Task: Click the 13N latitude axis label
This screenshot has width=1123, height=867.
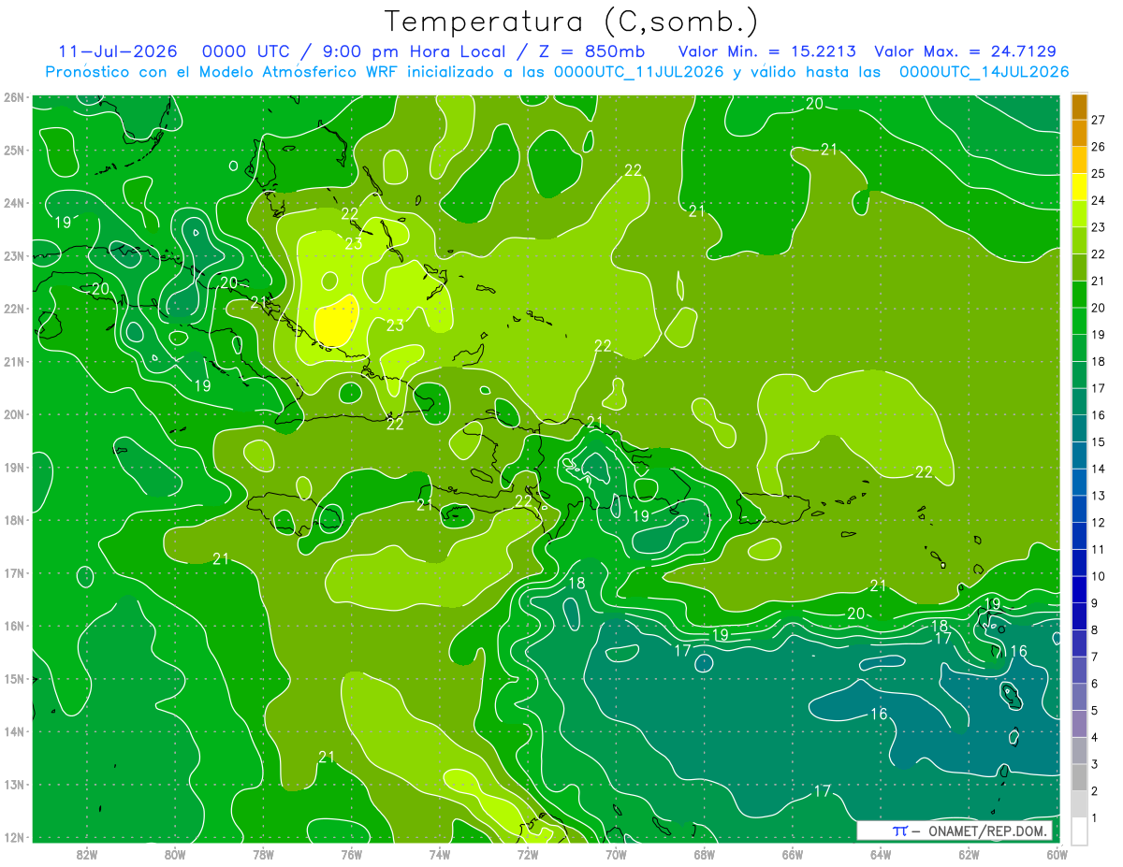Action: pyautogui.click(x=13, y=785)
